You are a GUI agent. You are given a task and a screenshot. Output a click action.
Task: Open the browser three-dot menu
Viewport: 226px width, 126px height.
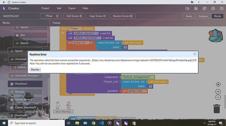coord(199,2)
